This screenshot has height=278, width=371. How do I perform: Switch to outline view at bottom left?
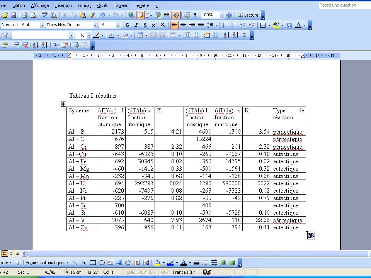pos(11,253)
